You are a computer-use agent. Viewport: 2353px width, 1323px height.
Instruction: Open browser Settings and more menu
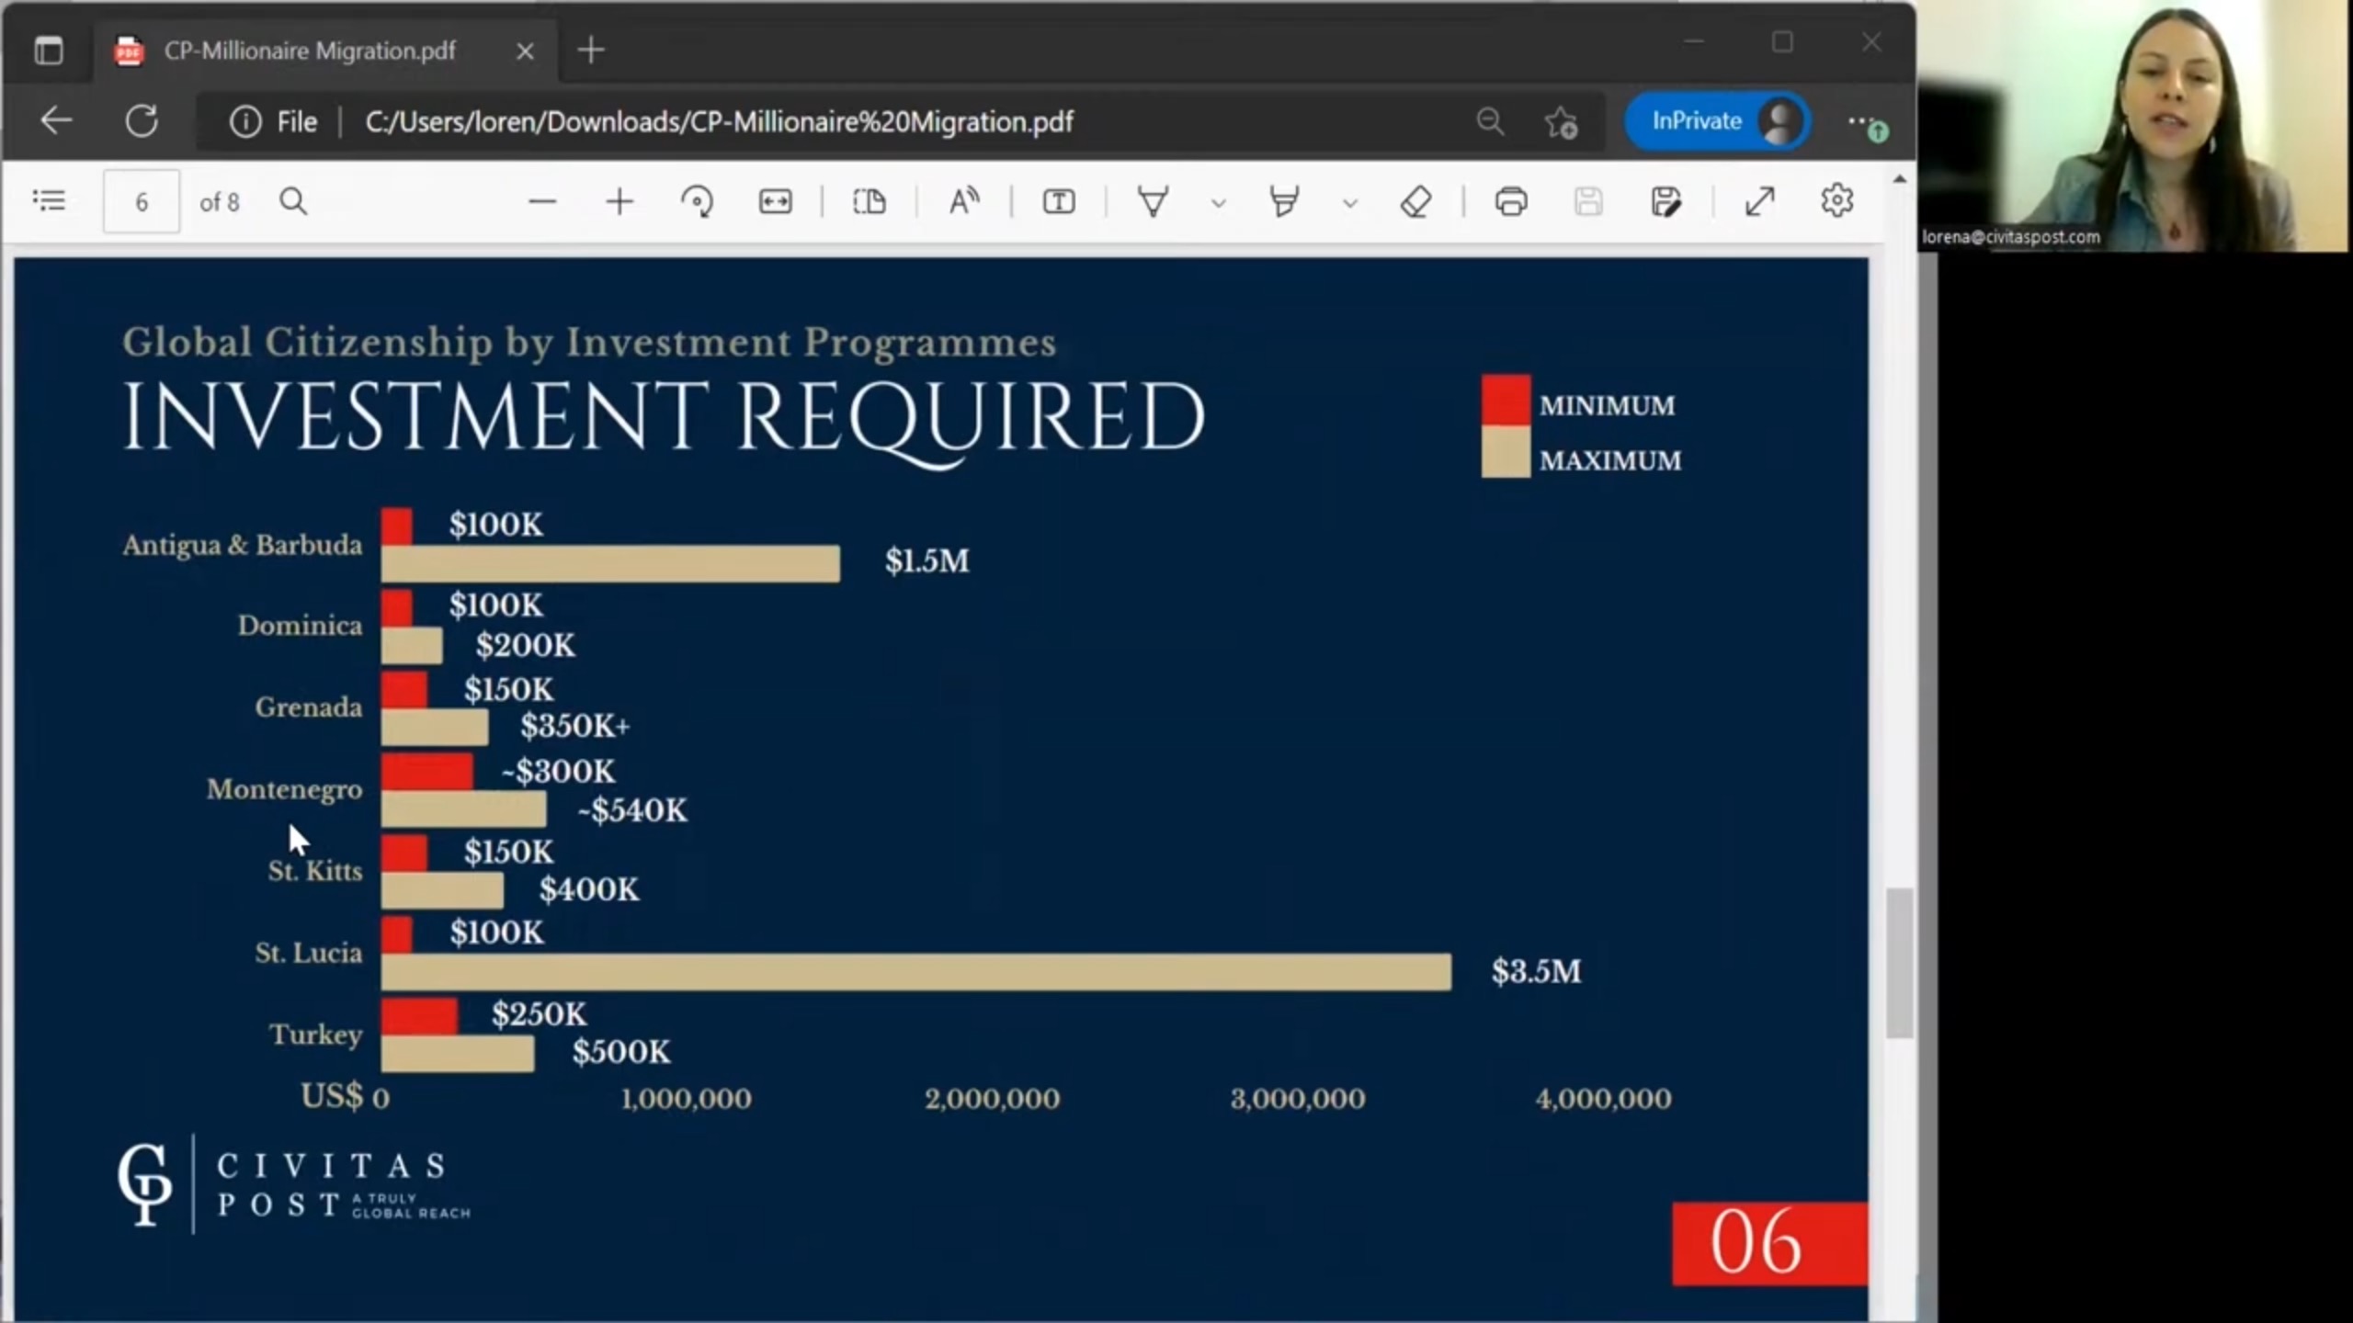coord(1860,121)
